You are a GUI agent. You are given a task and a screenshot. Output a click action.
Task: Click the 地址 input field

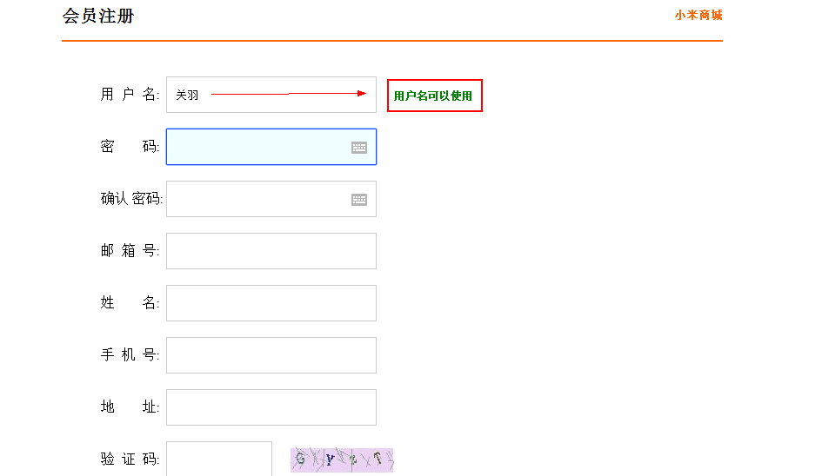[271, 407]
